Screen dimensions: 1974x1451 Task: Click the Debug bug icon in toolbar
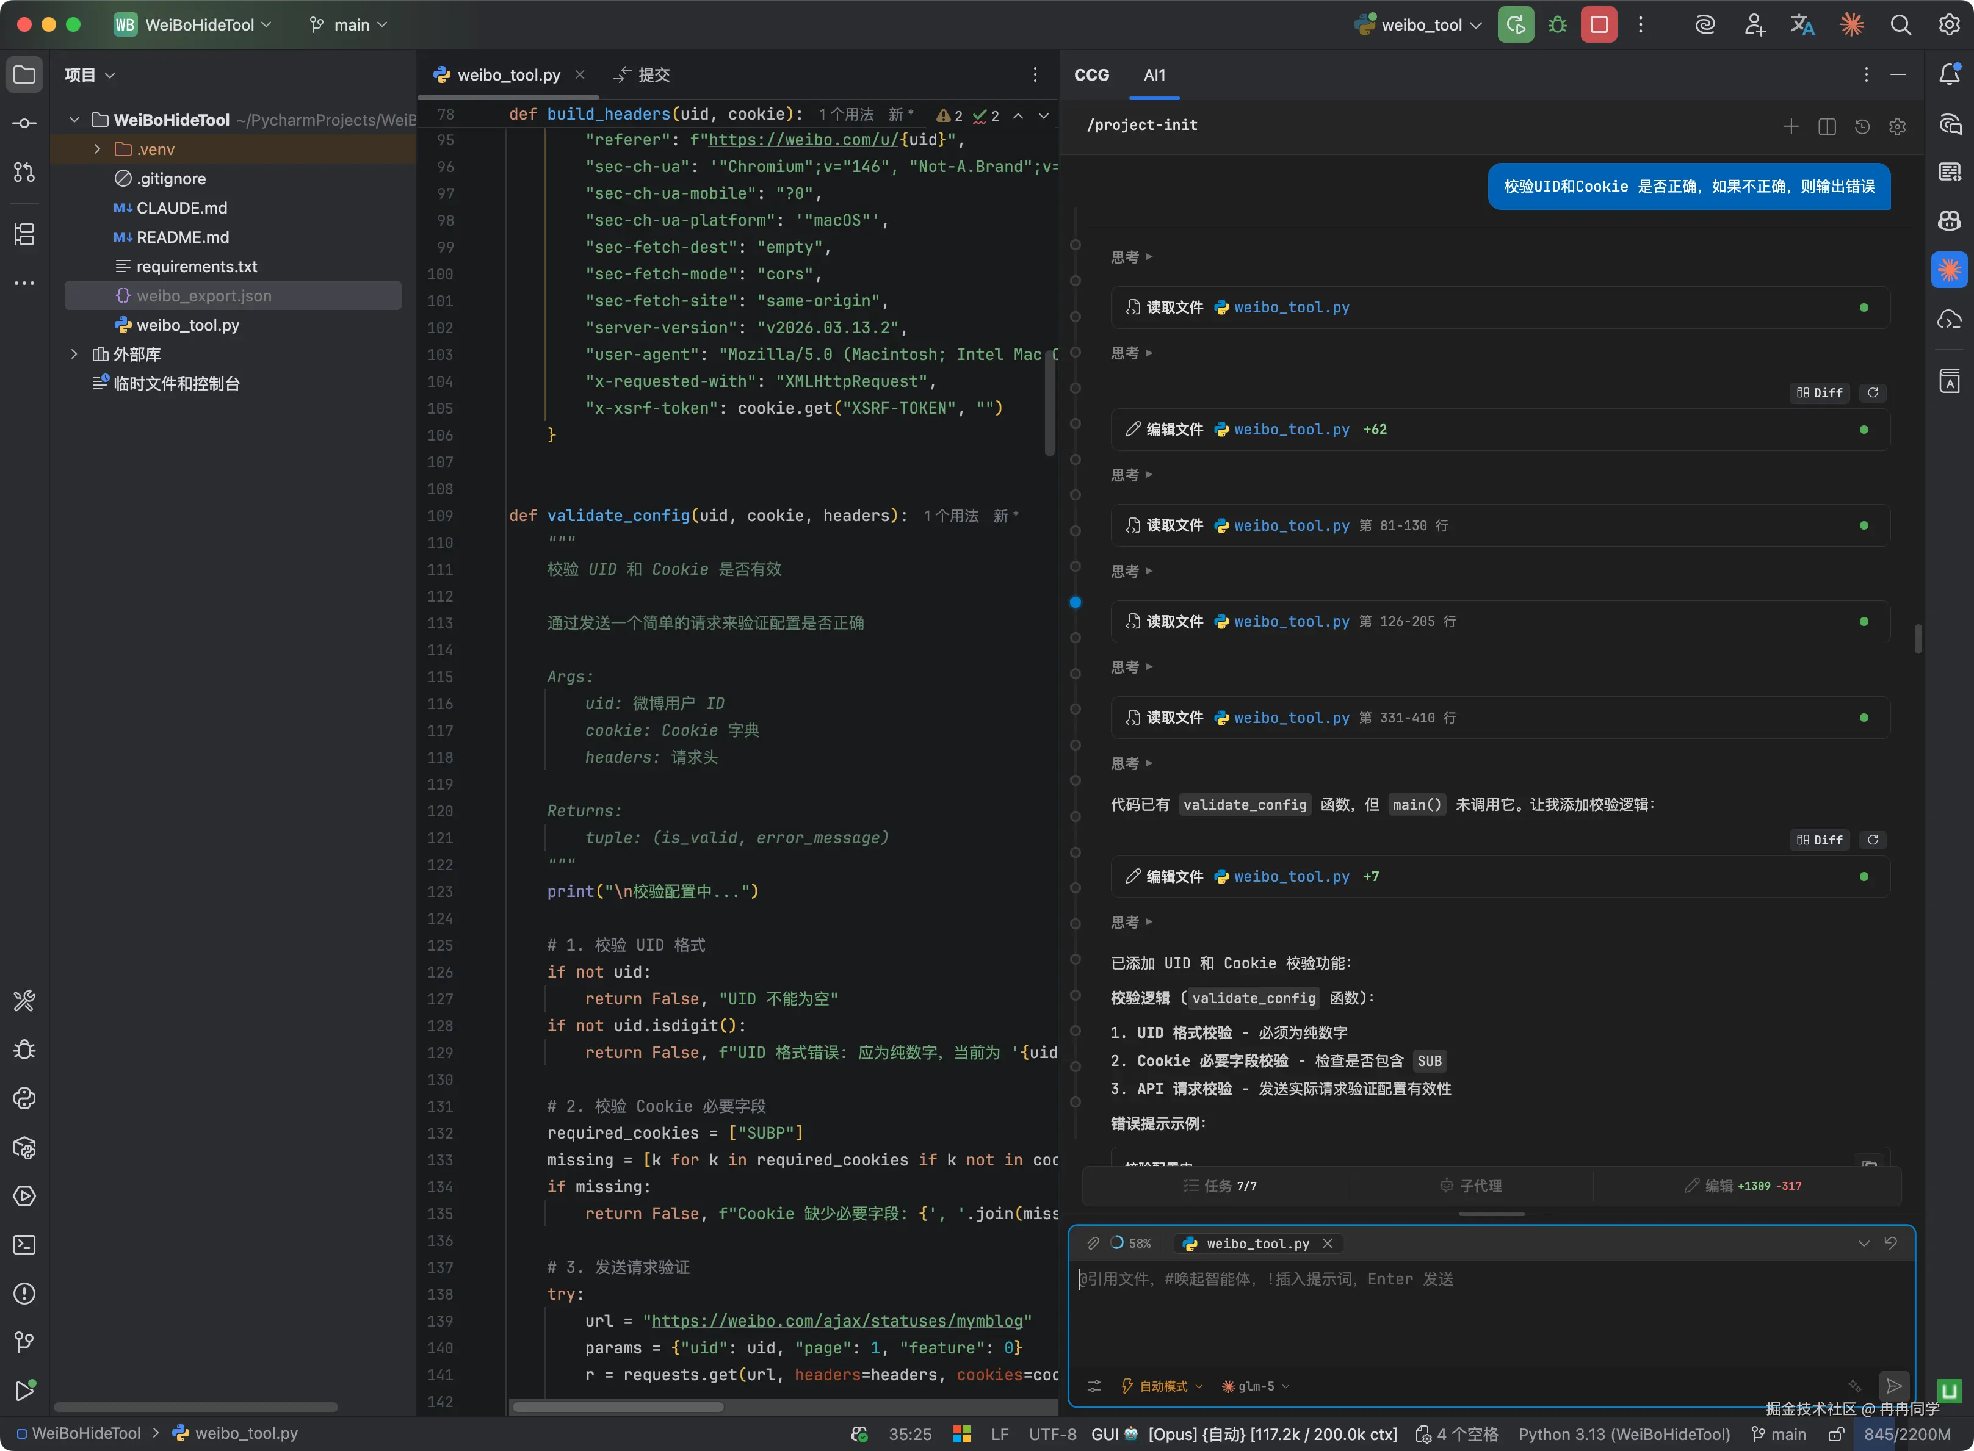(1556, 24)
